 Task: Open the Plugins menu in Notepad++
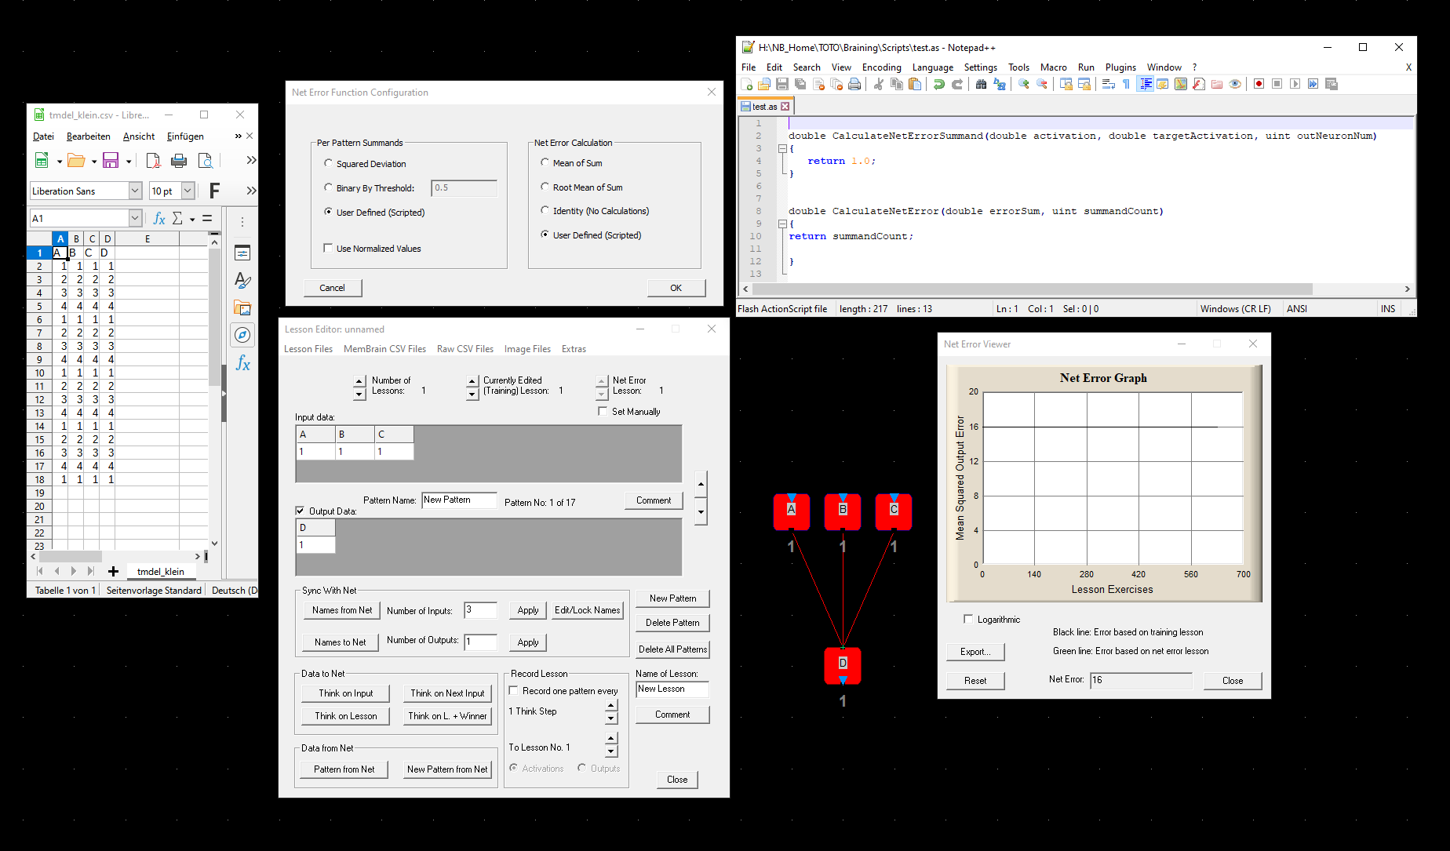[1120, 67]
